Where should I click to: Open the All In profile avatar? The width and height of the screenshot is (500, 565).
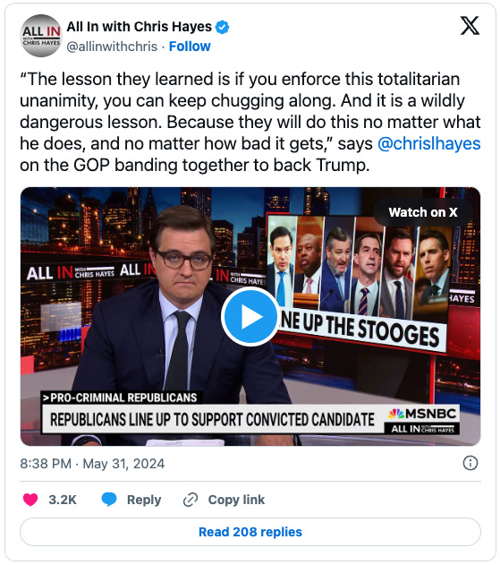(x=41, y=36)
